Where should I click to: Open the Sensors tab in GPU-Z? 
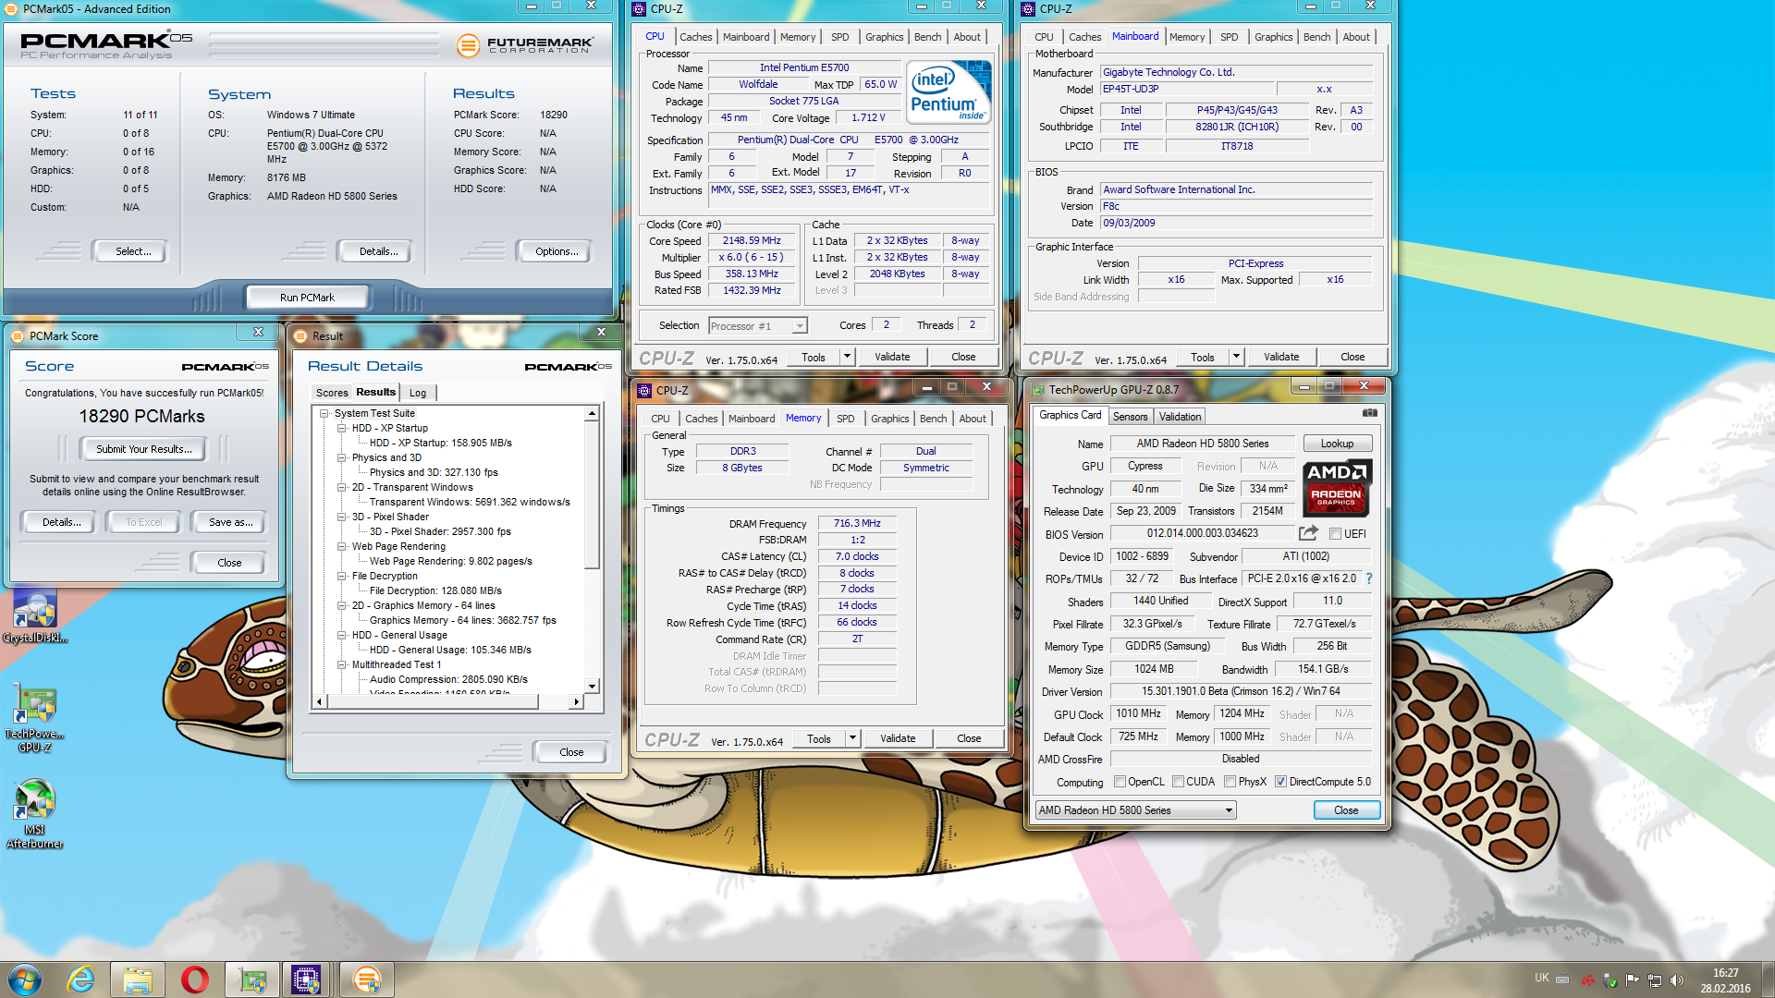1130,417
